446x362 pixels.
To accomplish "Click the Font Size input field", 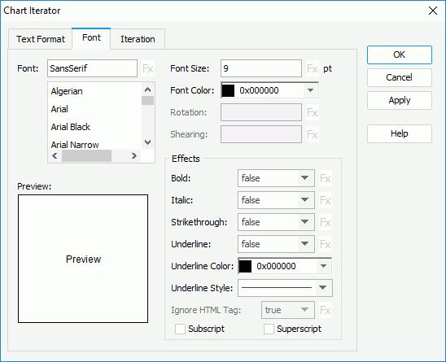I will tap(261, 68).
